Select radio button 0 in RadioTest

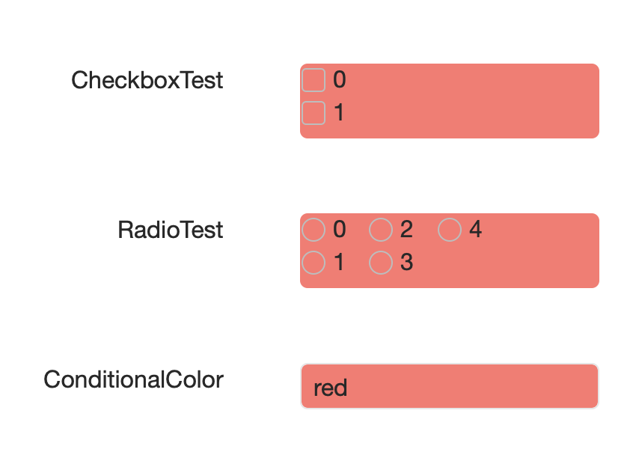(x=314, y=230)
